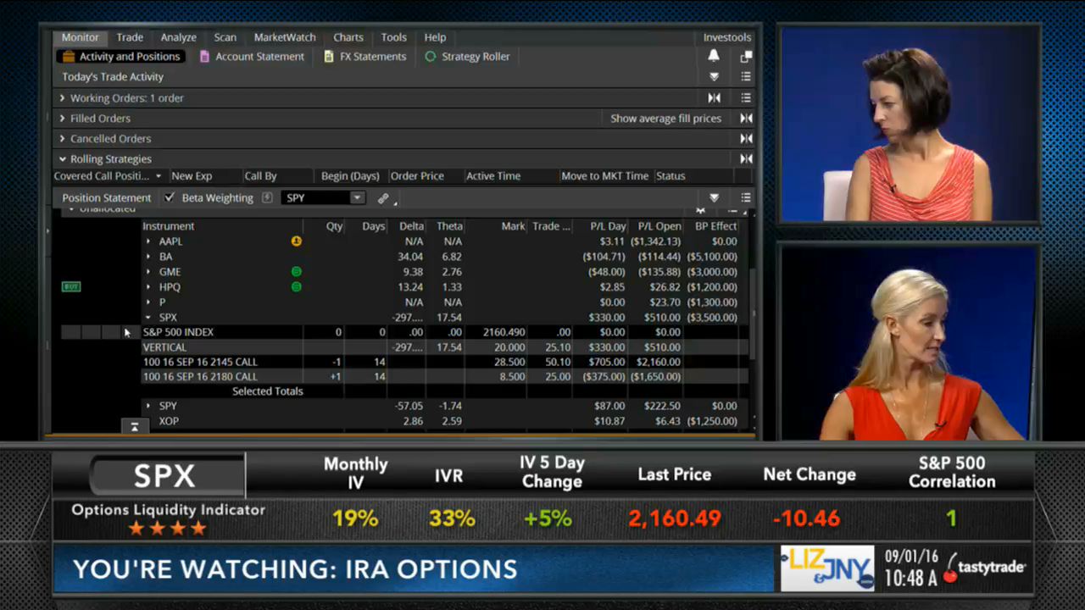This screenshot has height=610, width=1085.
Task: Open the SPY beta weighting symbol dropdown arrow
Action: (357, 198)
